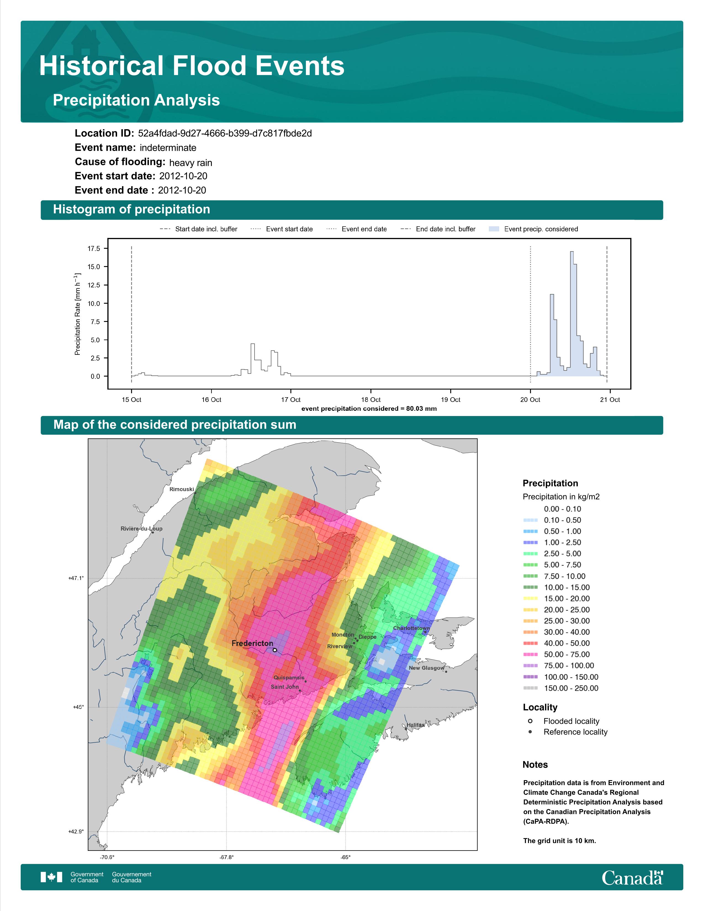Select the 100.00 - 150.00 purple legend swatch
The width and height of the screenshot is (704, 911).
pyautogui.click(x=531, y=677)
